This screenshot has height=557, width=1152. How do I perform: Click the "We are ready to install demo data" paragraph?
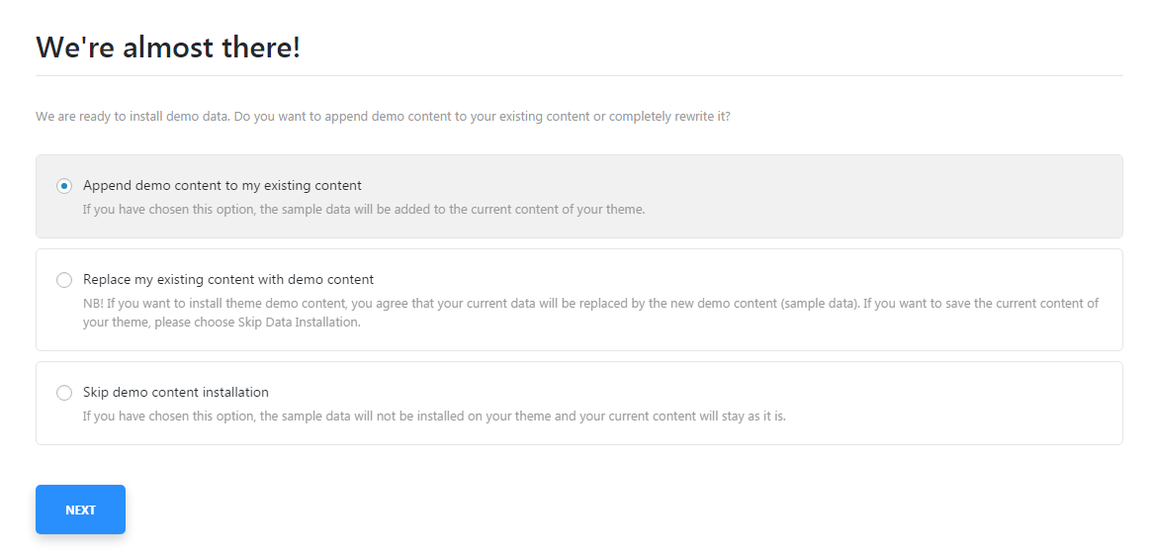383,117
